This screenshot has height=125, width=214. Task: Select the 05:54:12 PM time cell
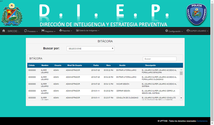coord(108,84)
